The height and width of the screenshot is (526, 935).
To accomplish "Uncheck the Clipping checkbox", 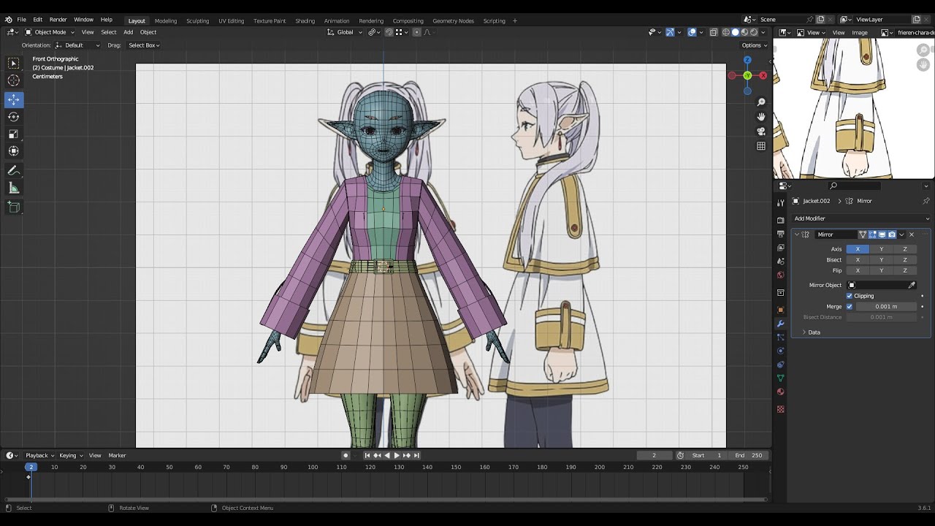I will click(850, 296).
